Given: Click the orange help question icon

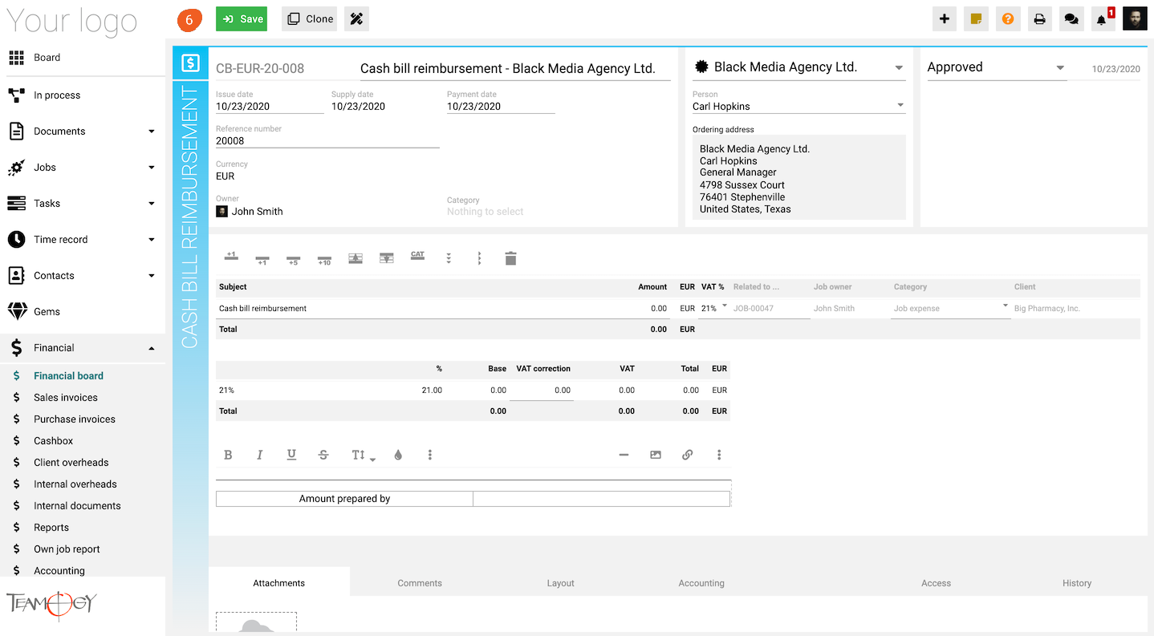Looking at the screenshot, I should pos(1008,19).
